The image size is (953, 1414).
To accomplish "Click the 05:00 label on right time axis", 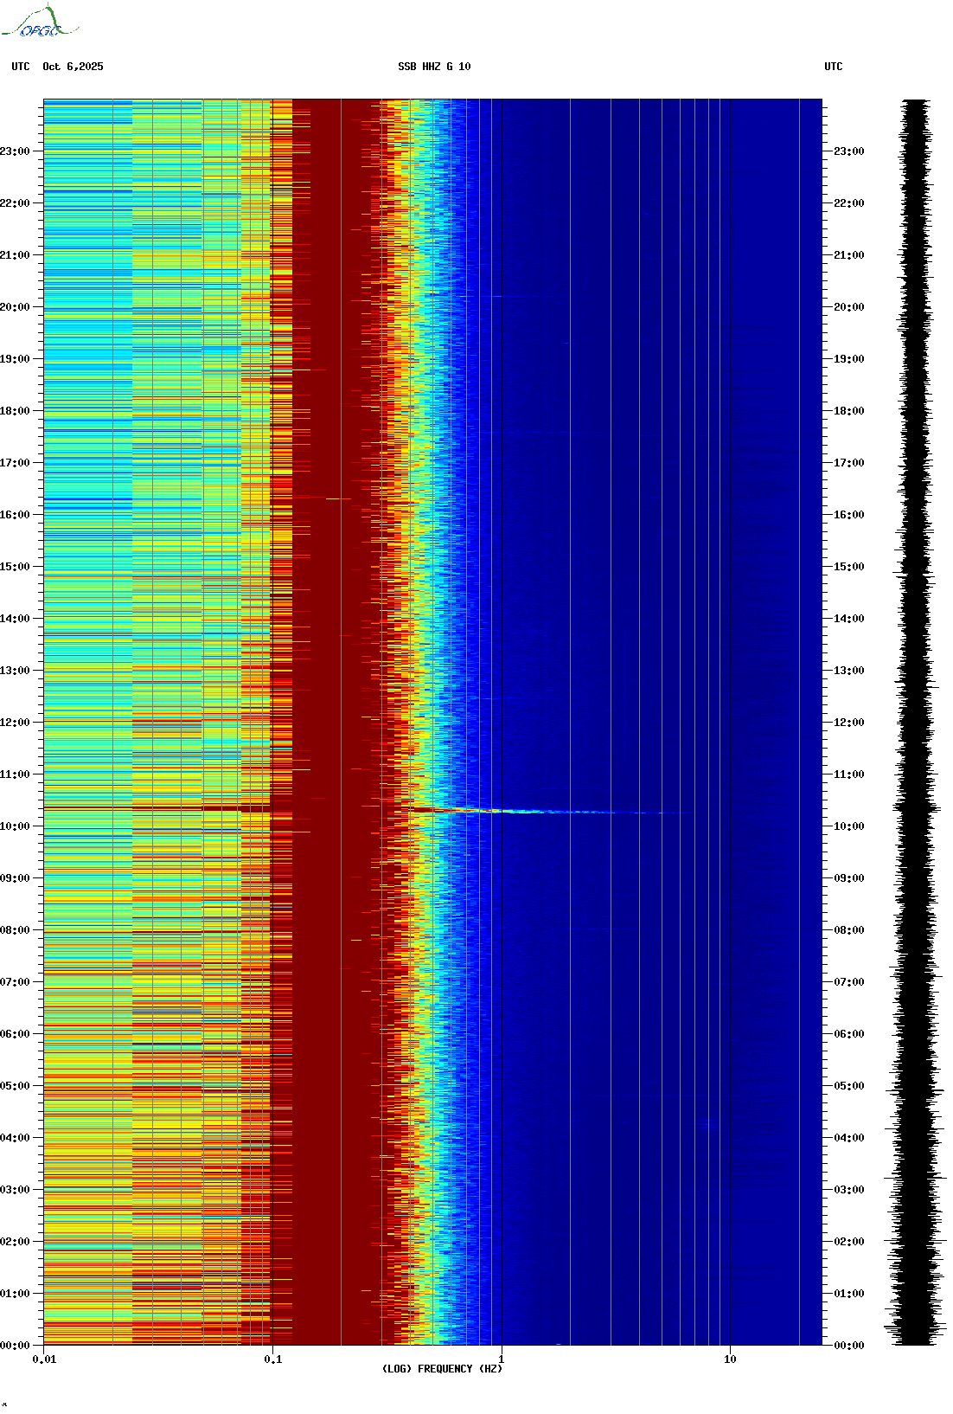I will coord(848,1086).
